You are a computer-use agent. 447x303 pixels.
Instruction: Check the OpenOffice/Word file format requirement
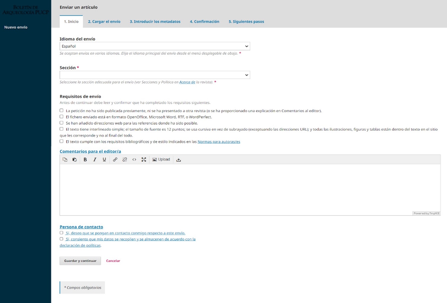click(61, 117)
